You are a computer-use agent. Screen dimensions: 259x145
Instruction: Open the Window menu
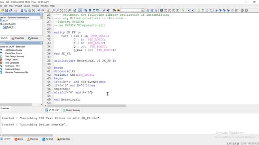tap(45, 6)
